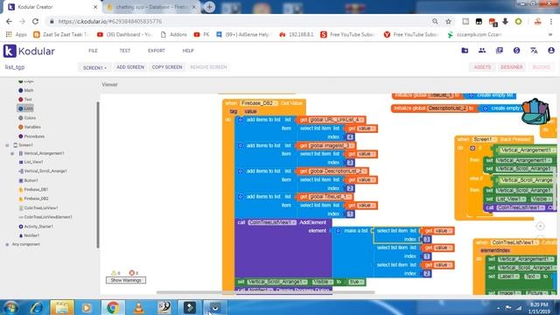
Task: Open Chrome menu three dots
Action: pyautogui.click(x=551, y=21)
